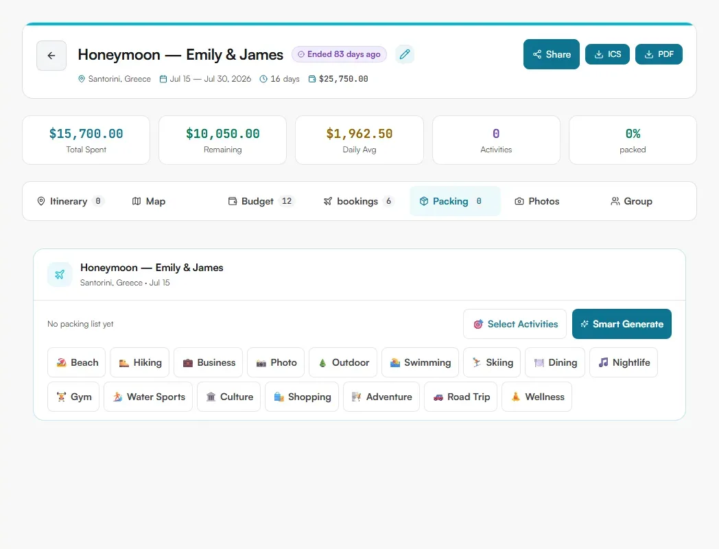The image size is (719, 549).
Task: Click the Budget tab count badge 12
Action: click(x=287, y=201)
